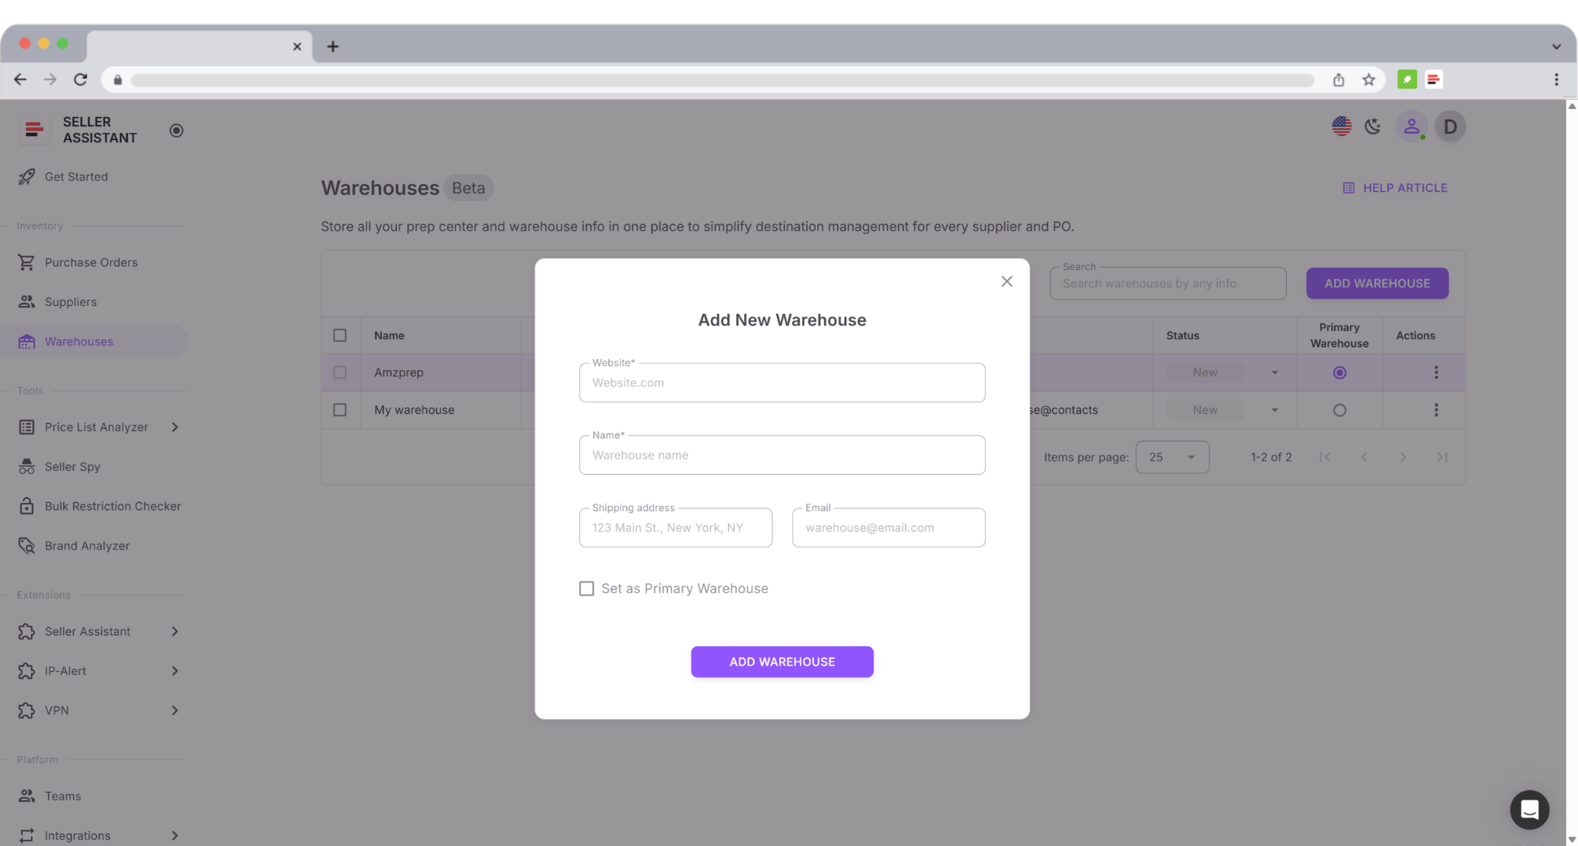
Task: Click the Seller Assistant logo icon
Action: click(34, 129)
